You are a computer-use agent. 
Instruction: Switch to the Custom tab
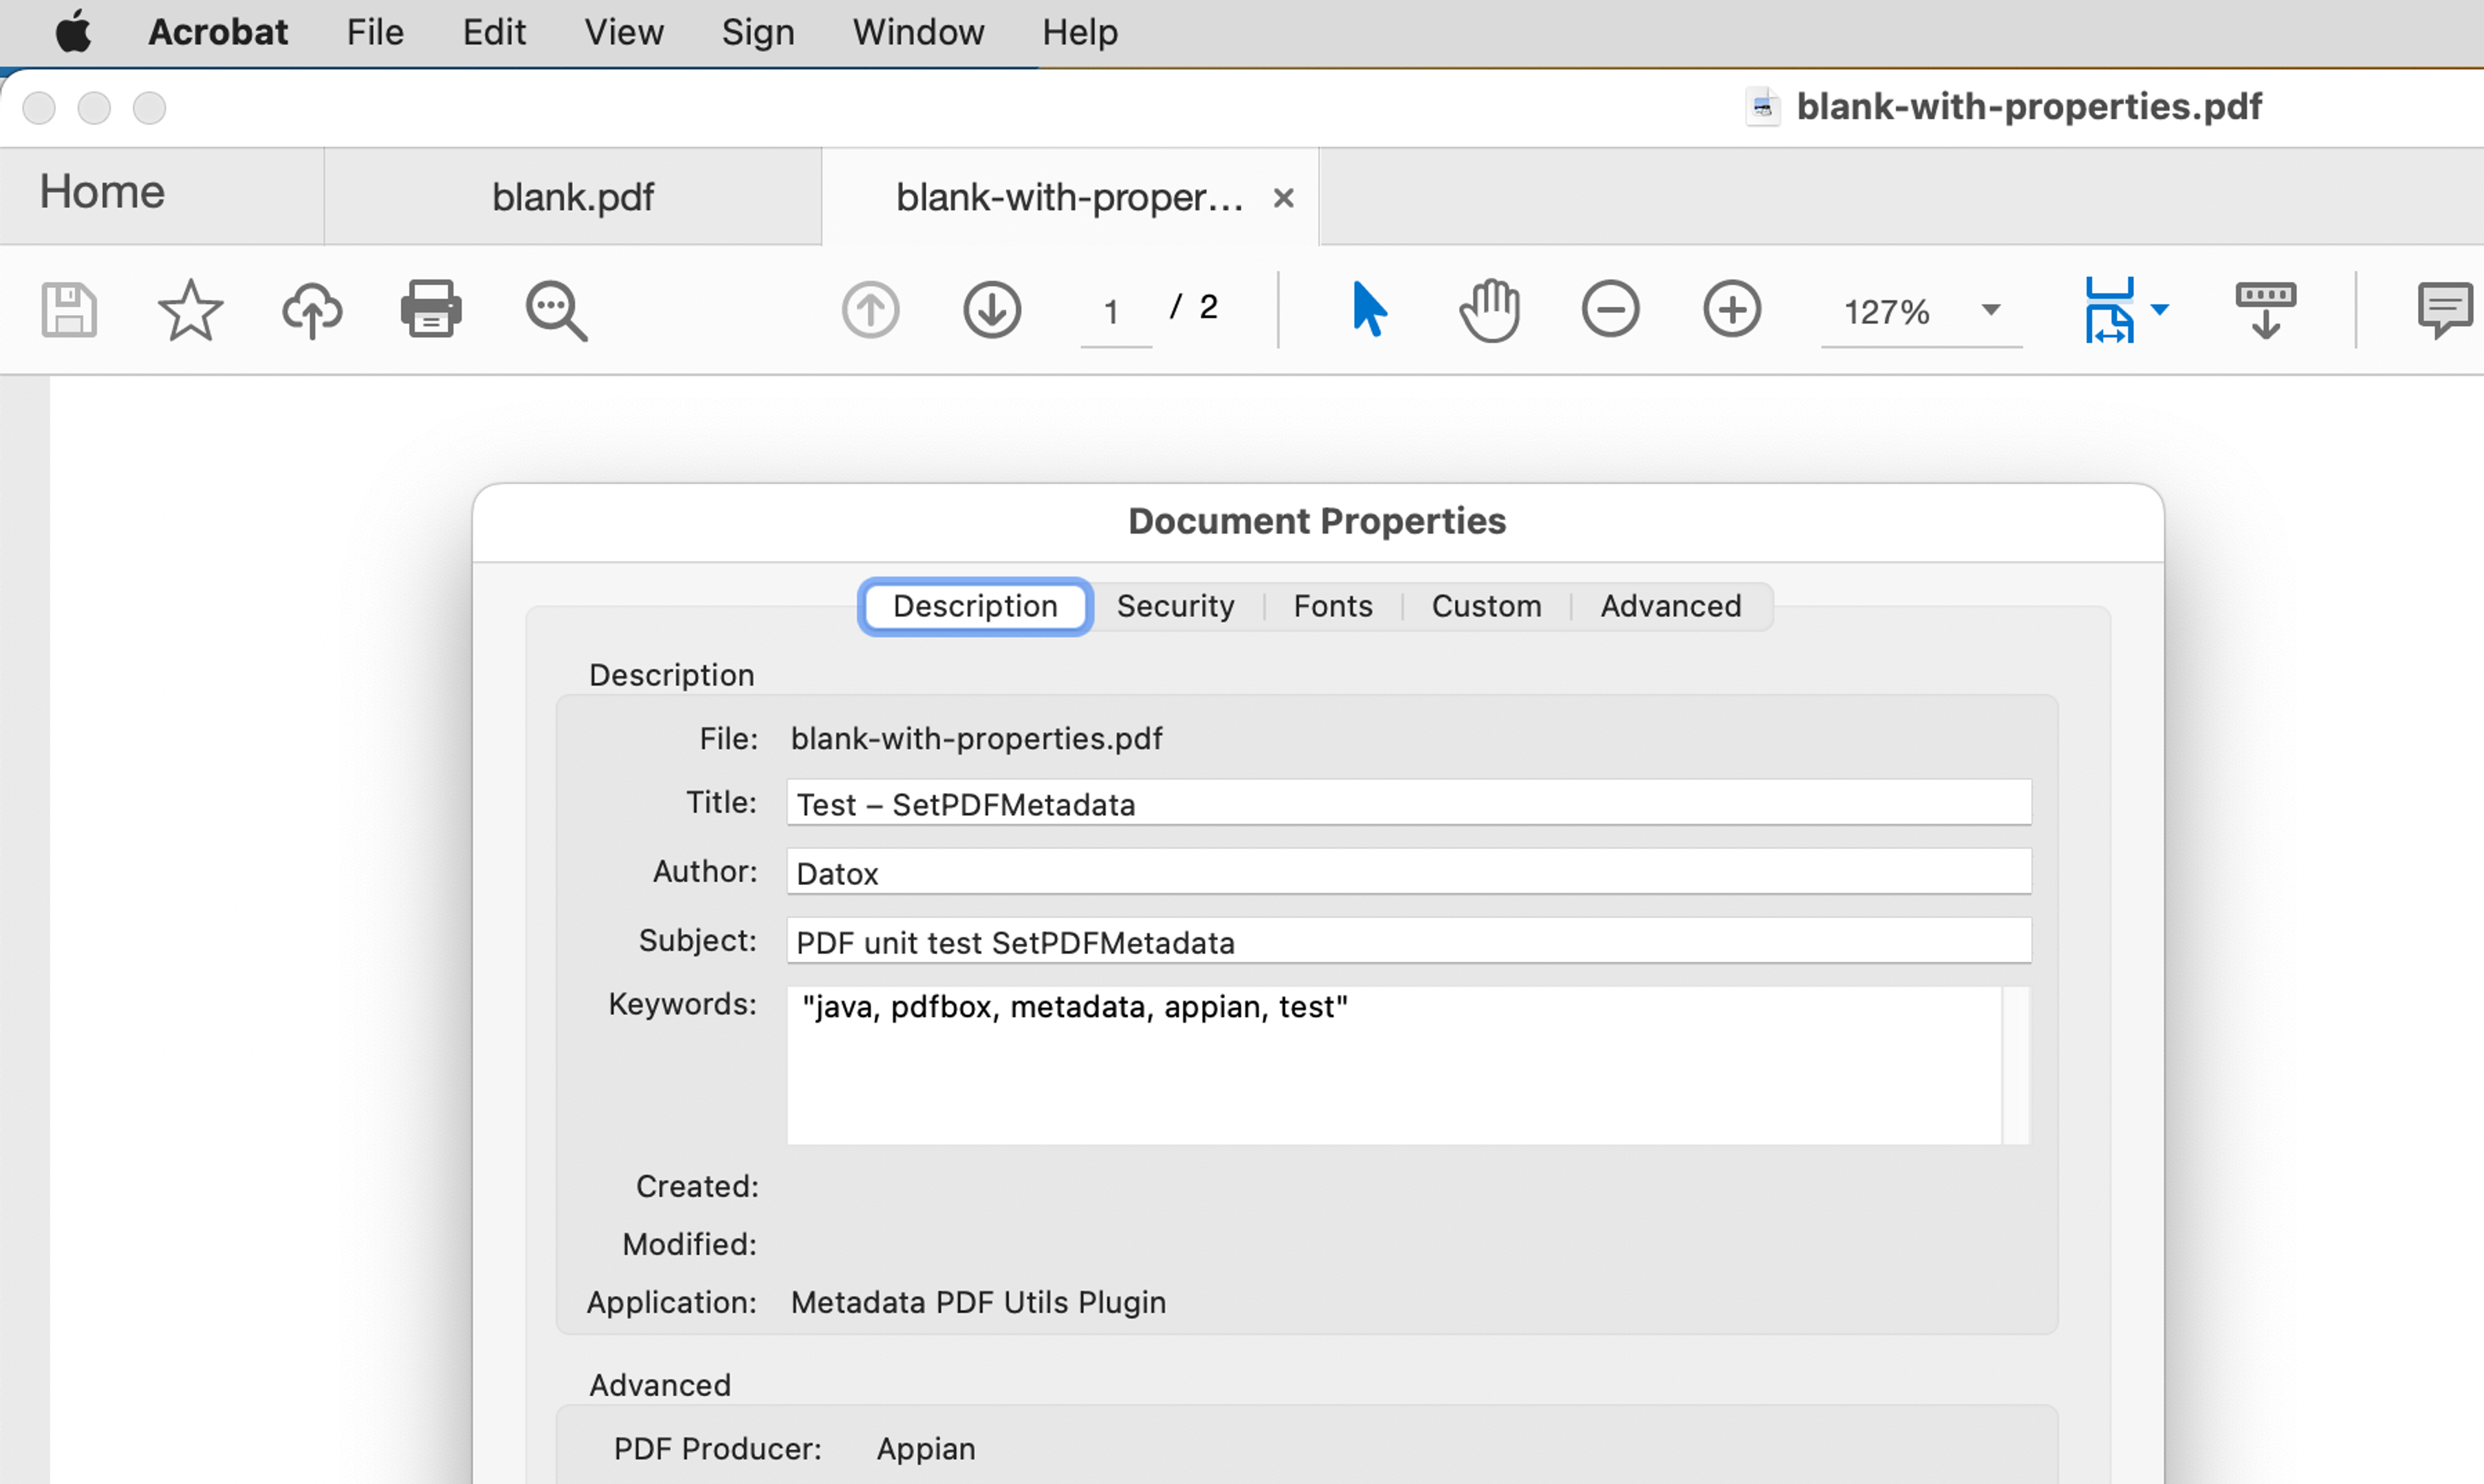click(x=1486, y=606)
